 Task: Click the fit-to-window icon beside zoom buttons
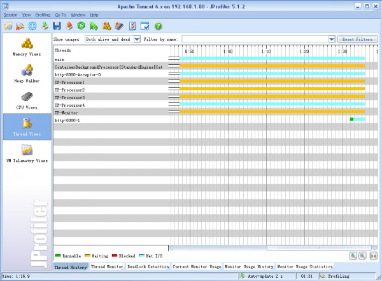373,256
